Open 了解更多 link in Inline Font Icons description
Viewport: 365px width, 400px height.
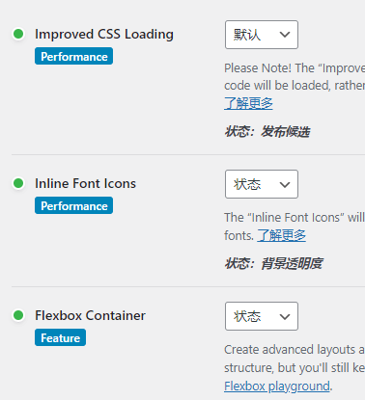click(281, 235)
